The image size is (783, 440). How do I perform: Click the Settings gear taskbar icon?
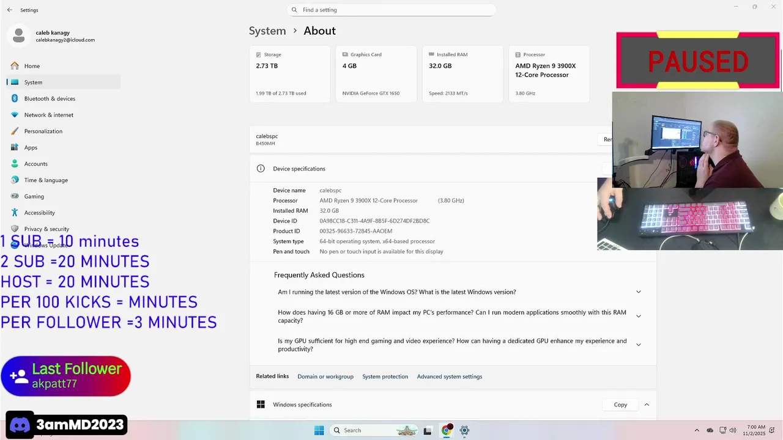point(464,430)
